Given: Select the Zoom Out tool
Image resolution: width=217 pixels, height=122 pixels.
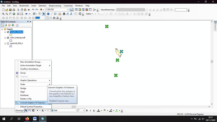Looking at the screenshot, I should [x=7, y=14].
